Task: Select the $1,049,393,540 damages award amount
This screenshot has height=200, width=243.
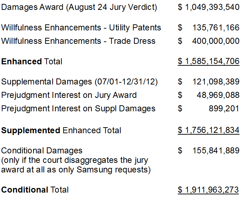Action: 208,7
